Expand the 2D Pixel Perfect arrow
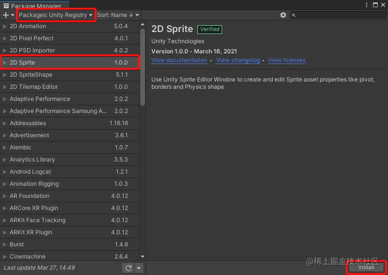Image resolution: width=388 pixels, height=275 pixels. [x=4, y=38]
